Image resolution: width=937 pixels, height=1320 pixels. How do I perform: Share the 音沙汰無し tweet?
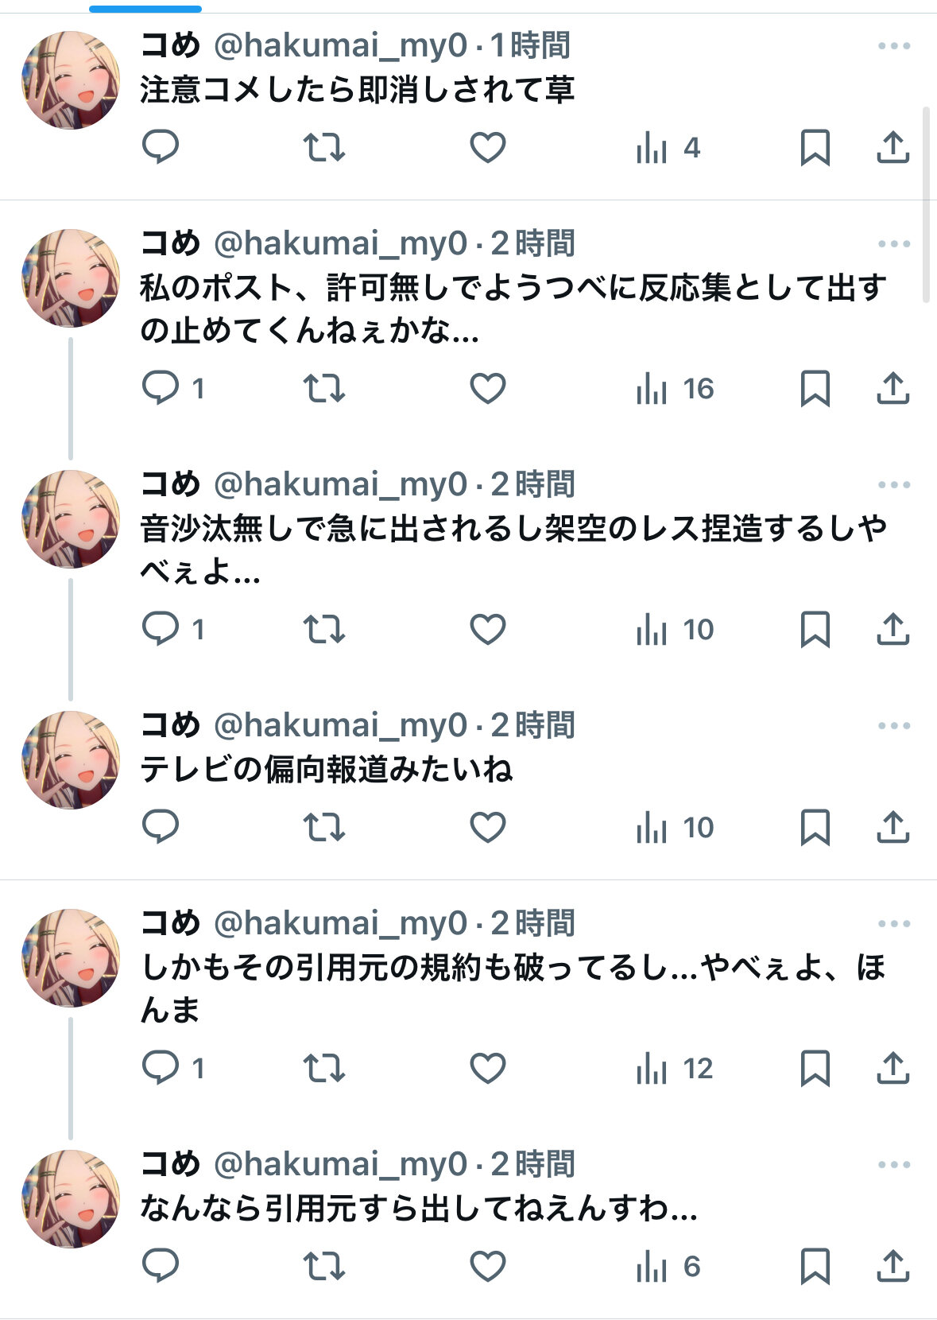pos(892,629)
